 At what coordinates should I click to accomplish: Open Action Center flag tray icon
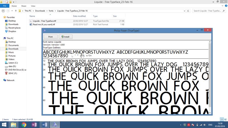click(193, 125)
